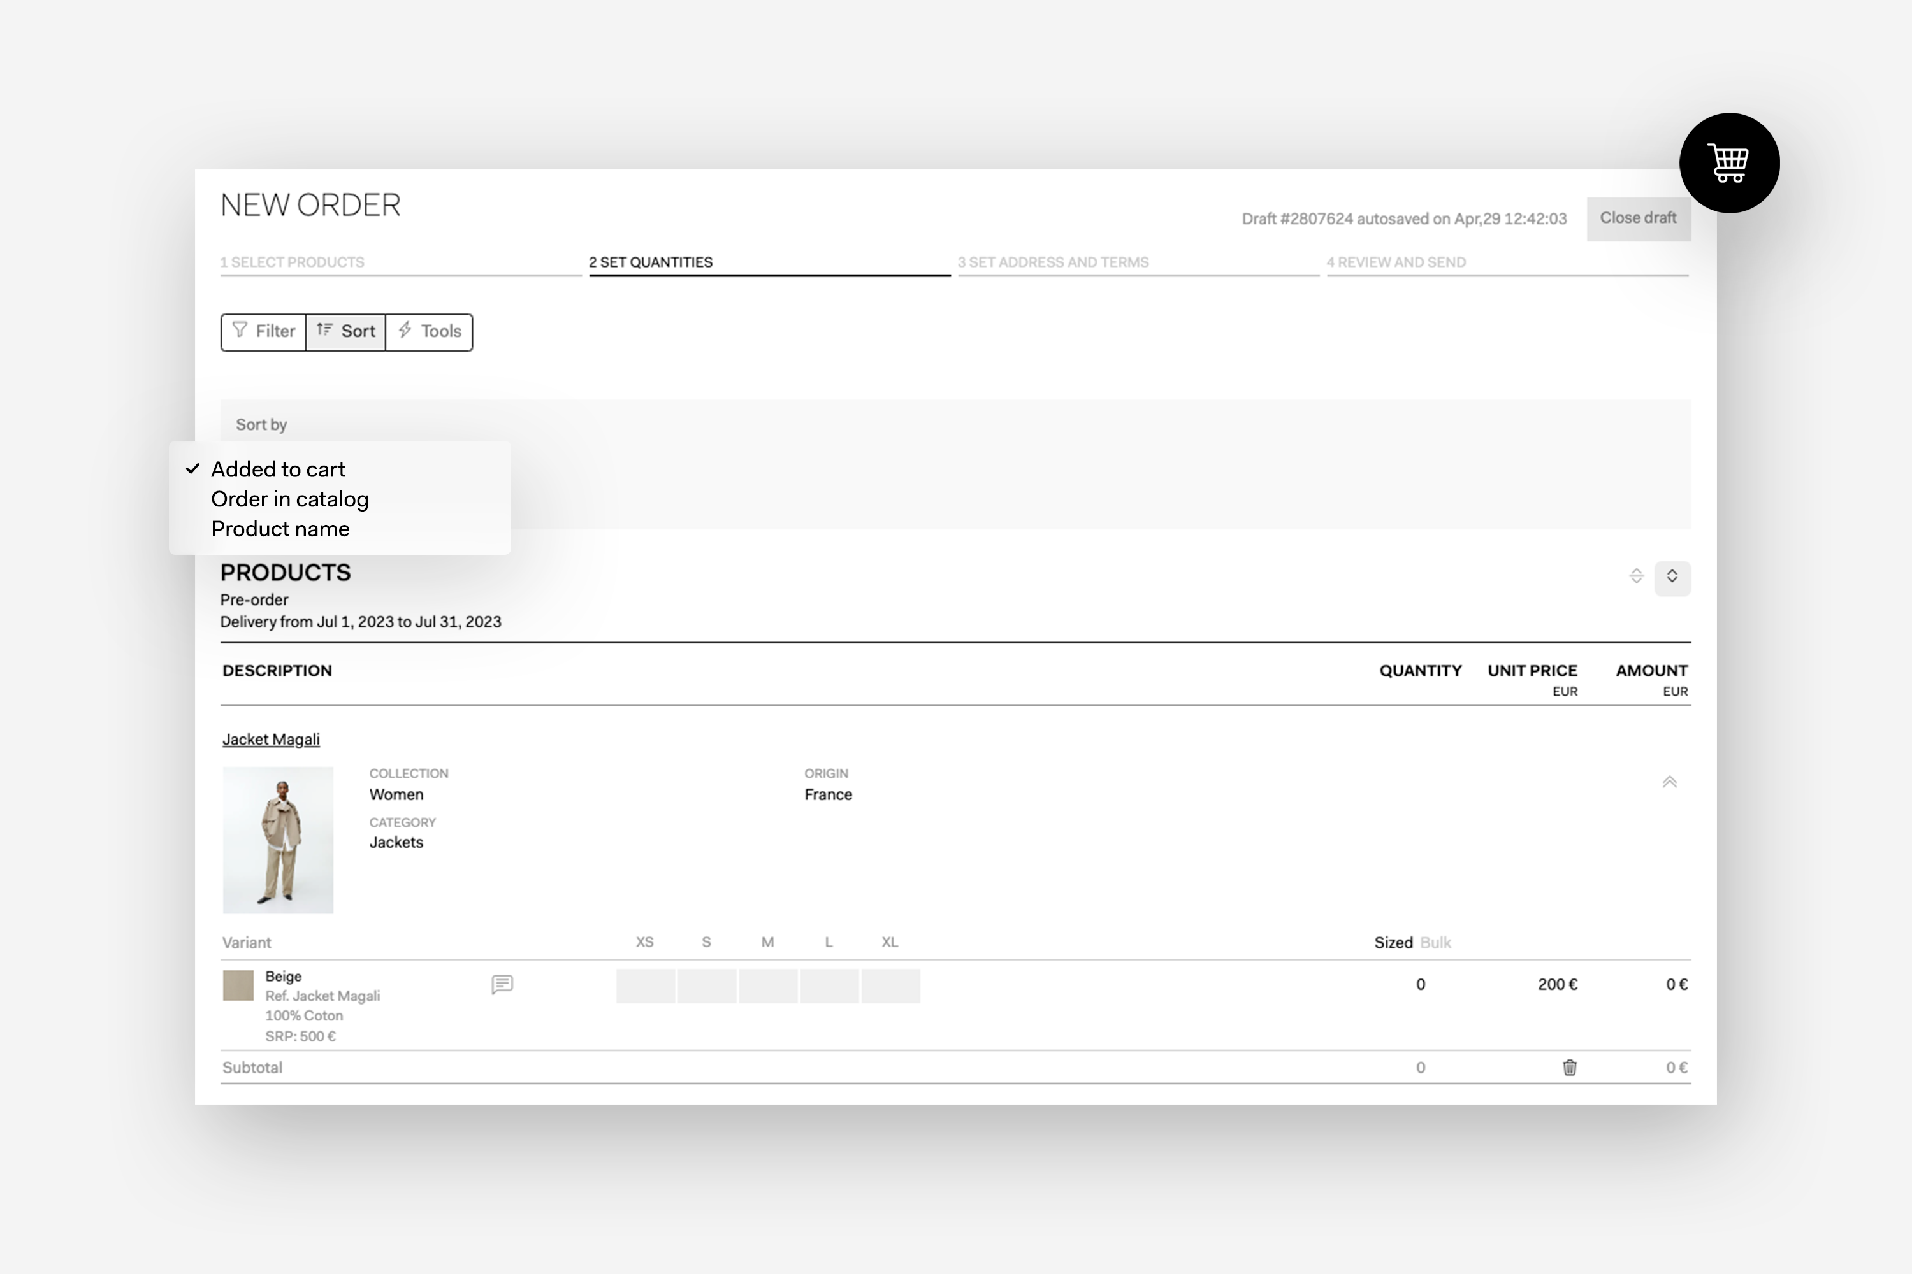Select Order in catalog sorting
Screen dimensions: 1912x1274
[x=289, y=499]
